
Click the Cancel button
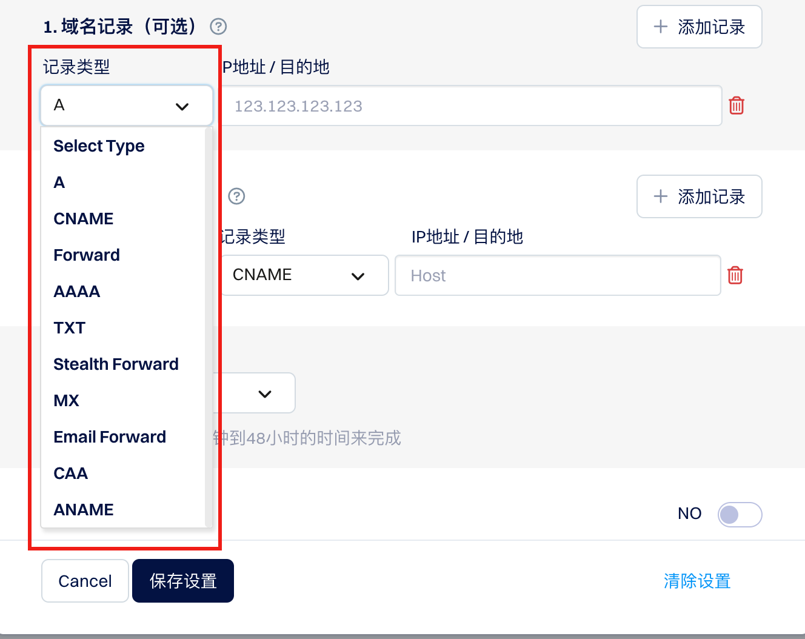pyautogui.click(x=85, y=581)
